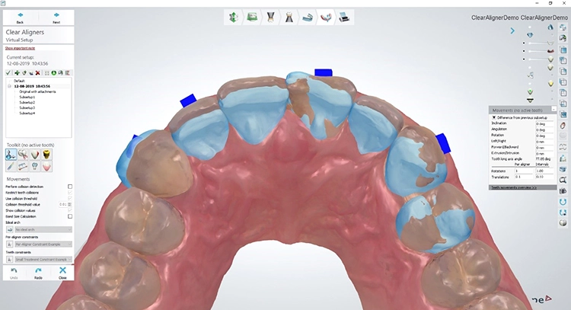Click the per aligner constraints icon
This screenshot has height=310, width=571.
coord(9,244)
